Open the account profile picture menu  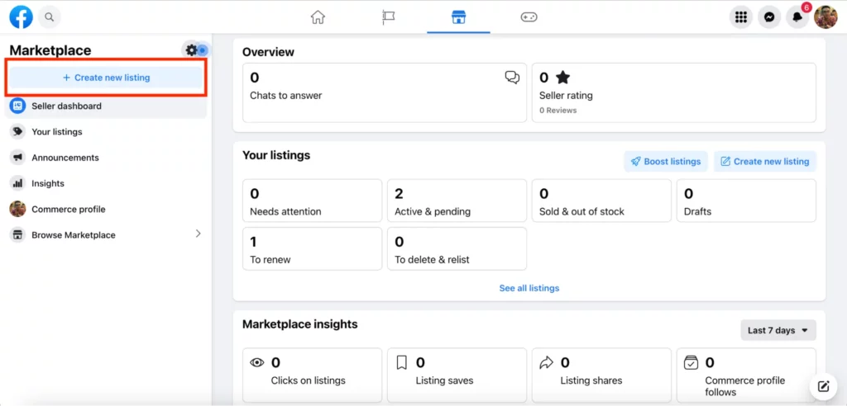click(825, 17)
